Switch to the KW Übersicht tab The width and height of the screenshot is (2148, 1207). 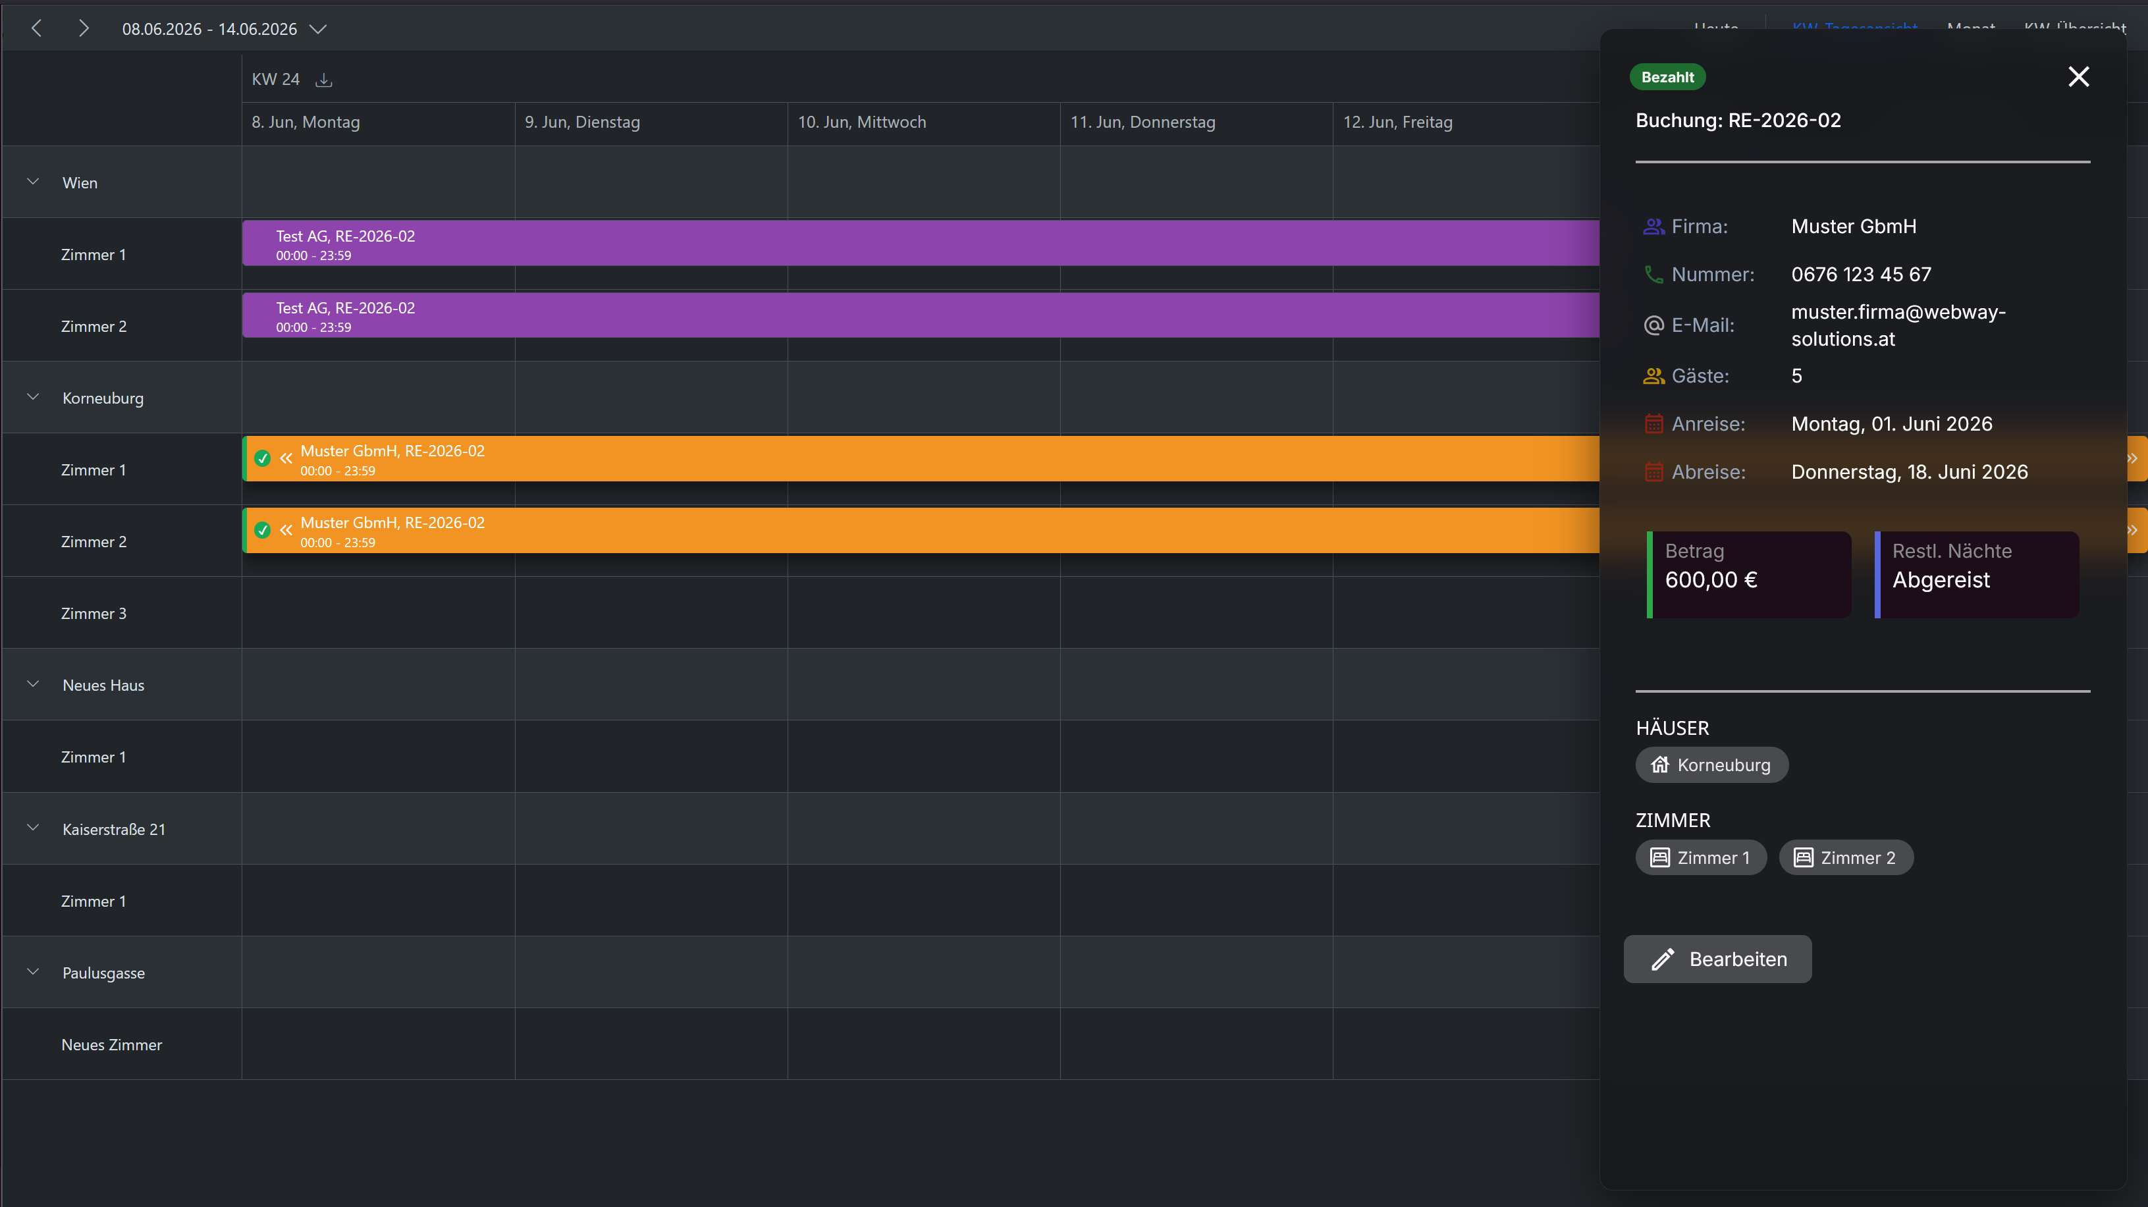[x=2075, y=28]
